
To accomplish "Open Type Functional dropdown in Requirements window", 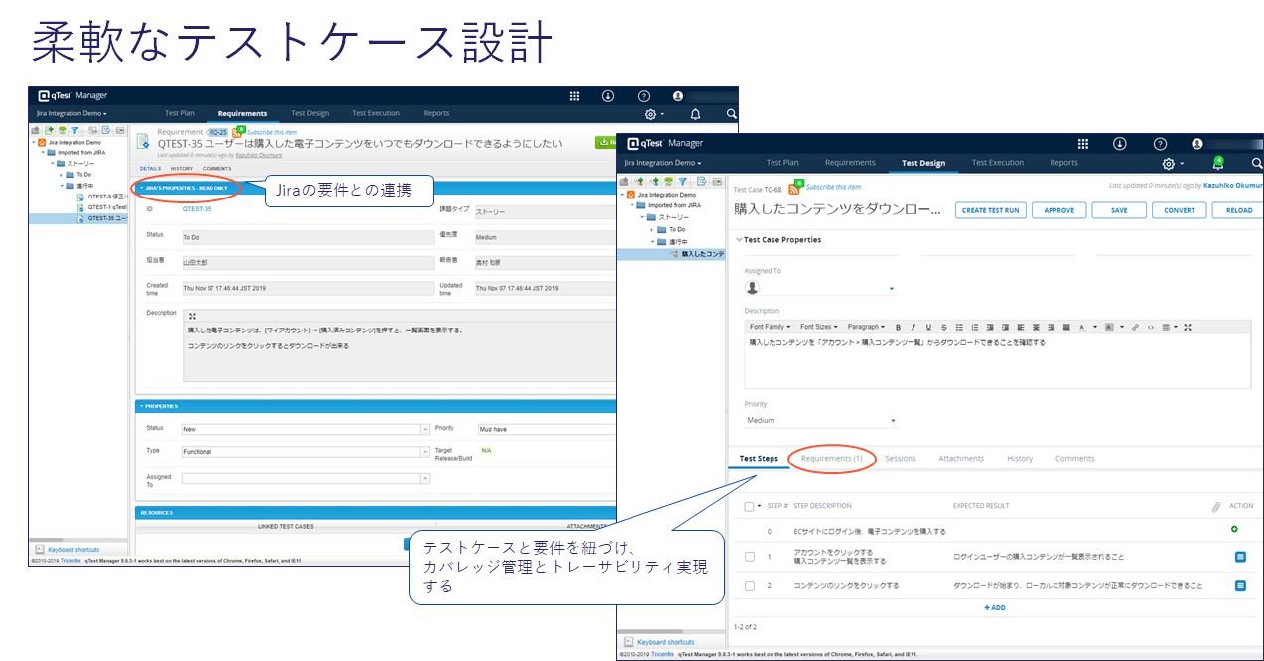I will point(305,452).
